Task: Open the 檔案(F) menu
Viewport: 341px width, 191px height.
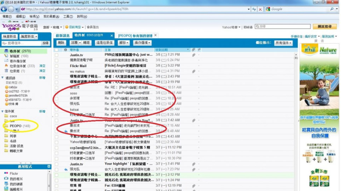Action: [x=7, y=17]
